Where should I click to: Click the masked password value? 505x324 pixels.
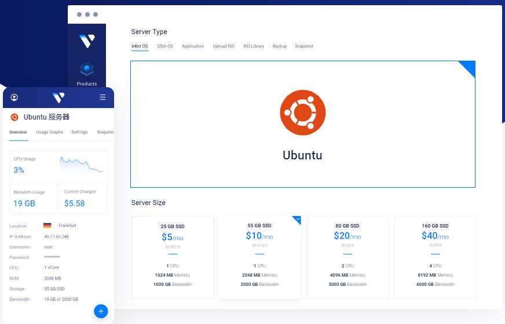point(52,257)
